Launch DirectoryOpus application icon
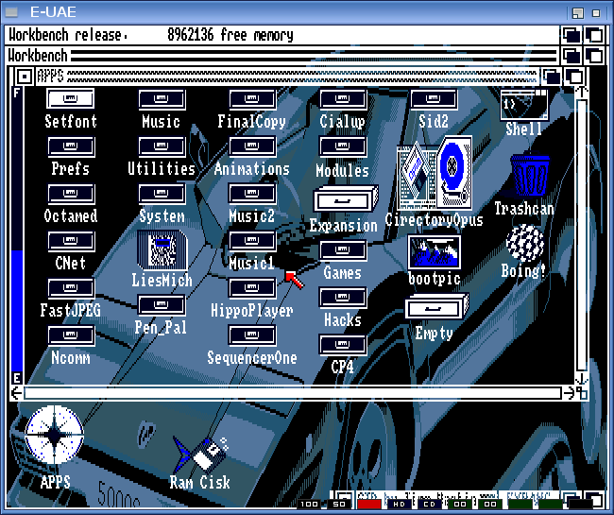 (435, 173)
